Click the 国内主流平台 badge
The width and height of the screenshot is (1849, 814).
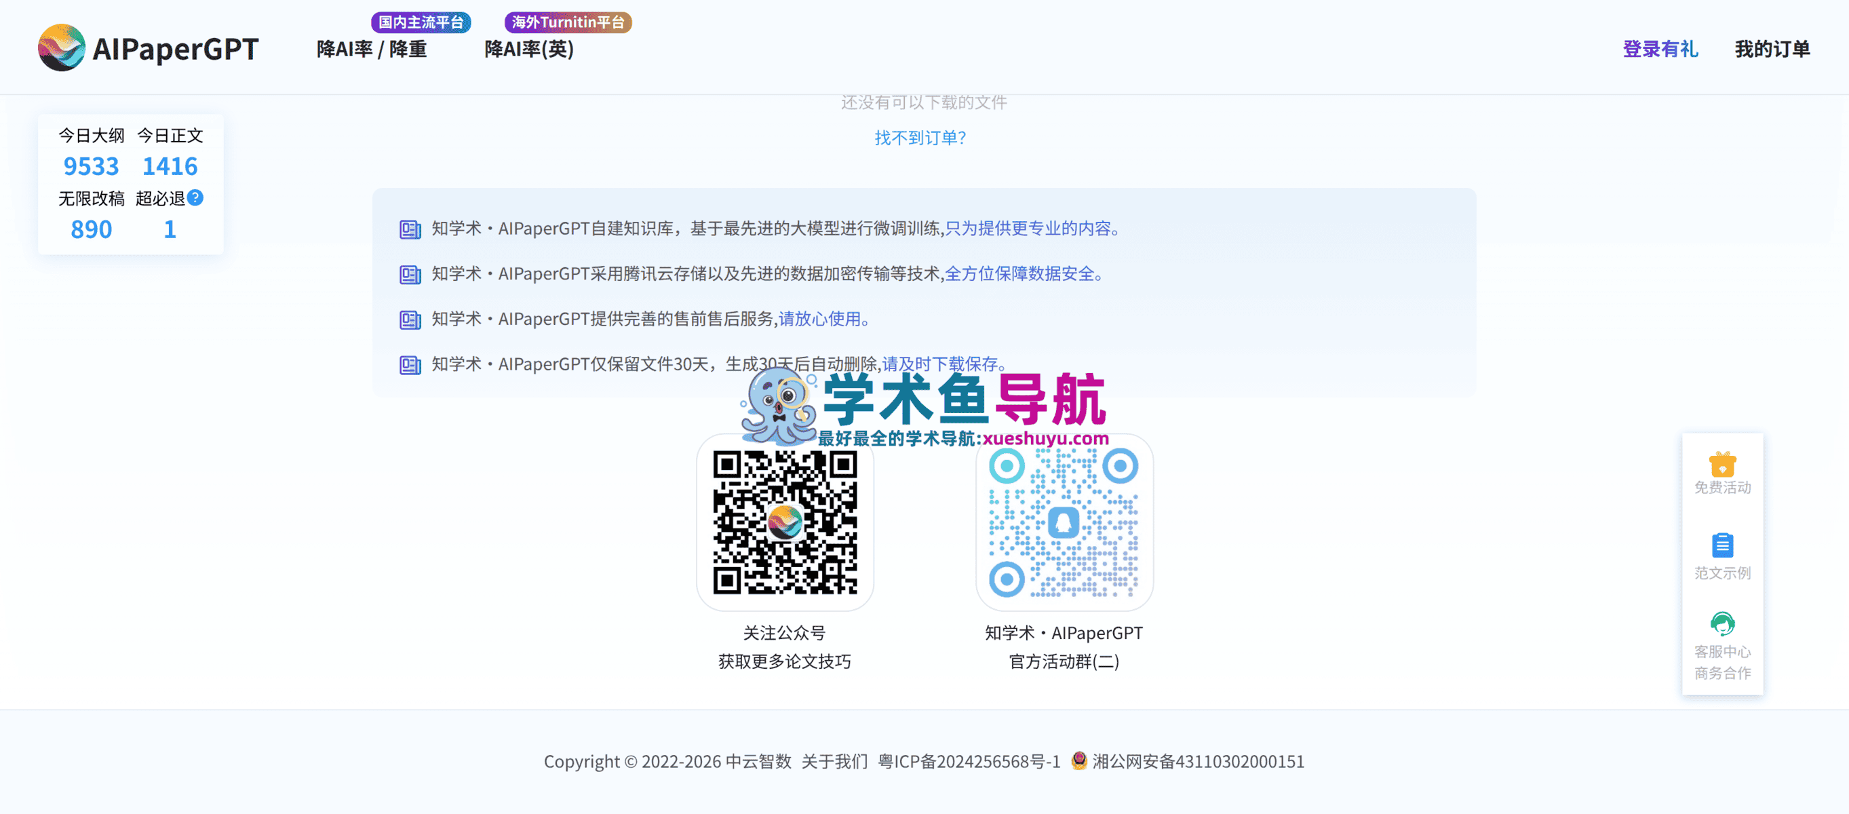pos(421,22)
